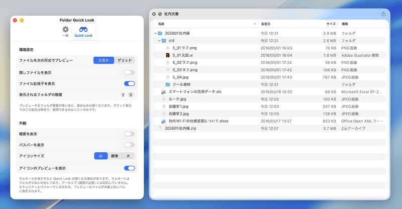Select 社内Wi-Fiの仕様変更について.docx file name
The image size is (402, 209).
(198, 121)
